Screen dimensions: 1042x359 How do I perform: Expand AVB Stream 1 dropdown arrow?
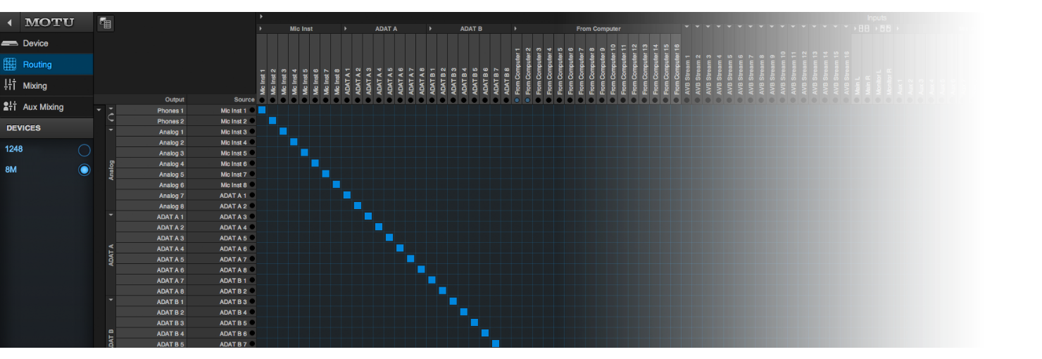coord(686,27)
